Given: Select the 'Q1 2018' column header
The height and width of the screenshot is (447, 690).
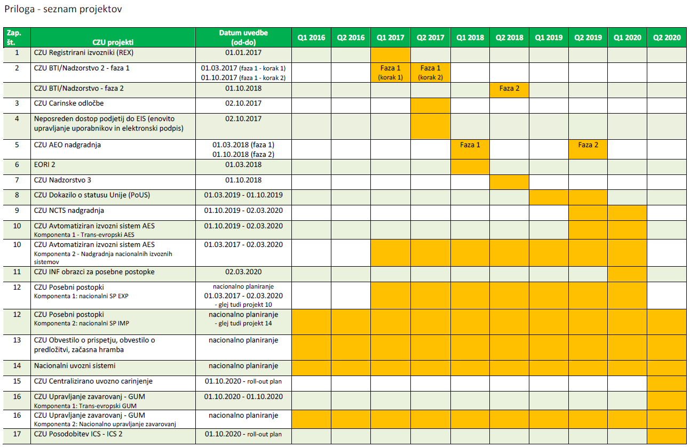Looking at the screenshot, I should [470, 37].
